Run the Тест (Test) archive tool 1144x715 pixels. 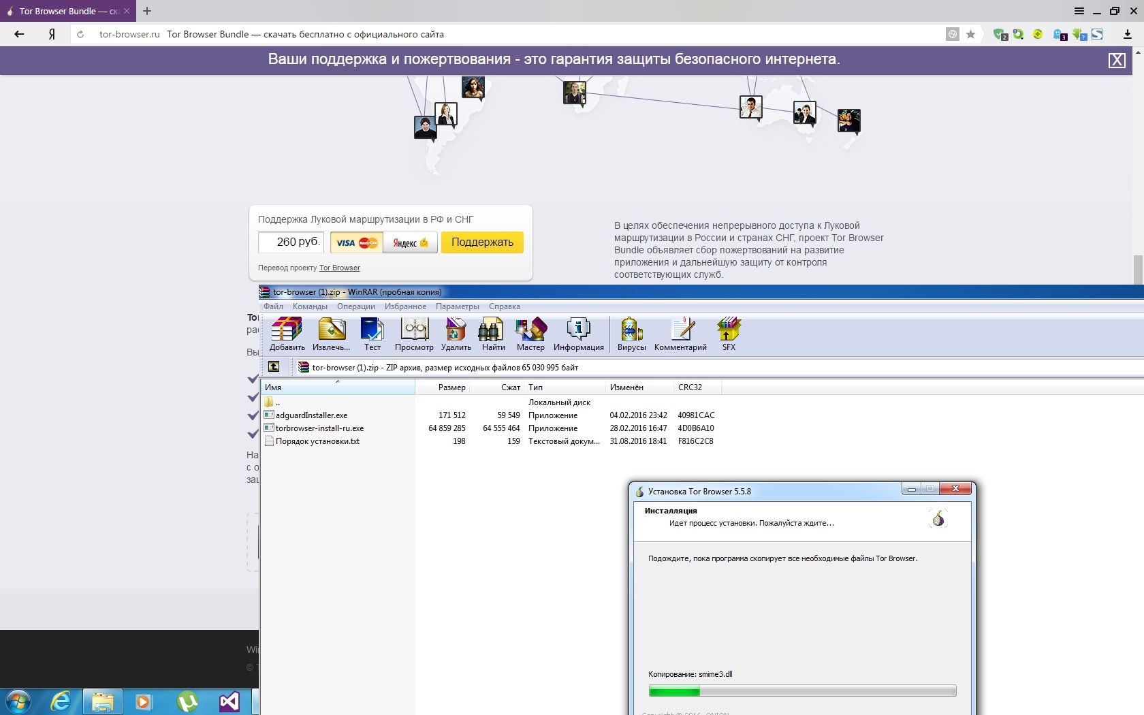(372, 334)
